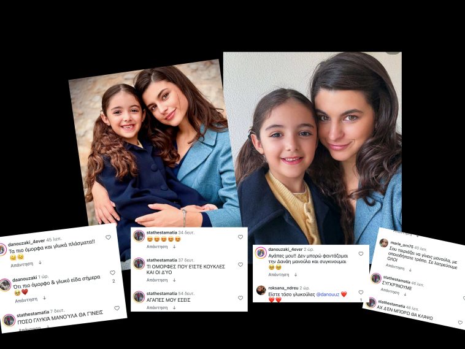Screen dimensions: 465x349
Task: Open stathestamatia's avatar on the 34 δευτ. emoji comment
Action: tap(139, 236)
